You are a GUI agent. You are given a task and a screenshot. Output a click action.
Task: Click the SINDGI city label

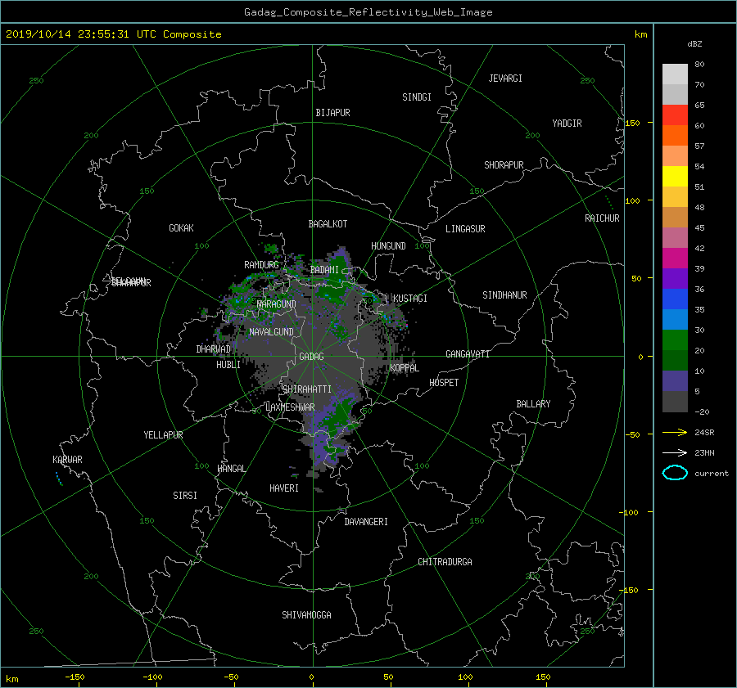click(417, 97)
